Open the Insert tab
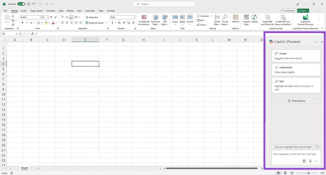326x175 pixels. coord(24,11)
